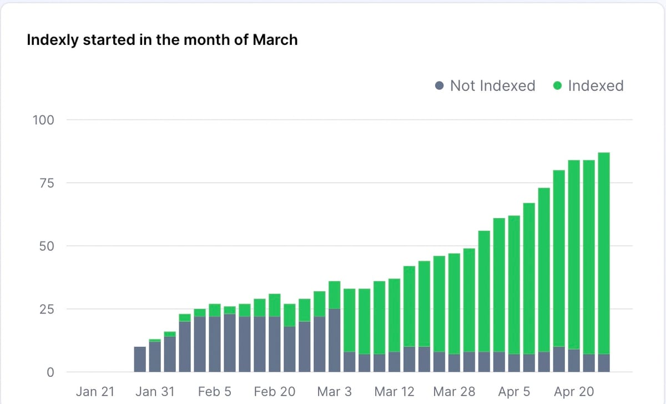Select the Mar 12 date label
Screen dimensions: 666x404
395,392
